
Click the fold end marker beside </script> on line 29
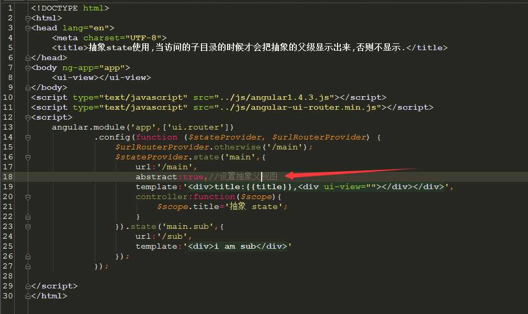pos(28,286)
